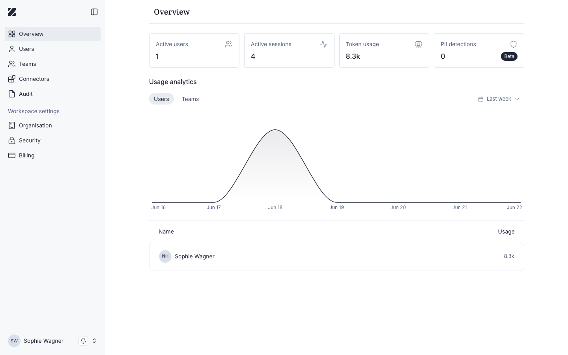Click the Active sessions activity icon
Screen dimensions: 568x355
(324, 44)
